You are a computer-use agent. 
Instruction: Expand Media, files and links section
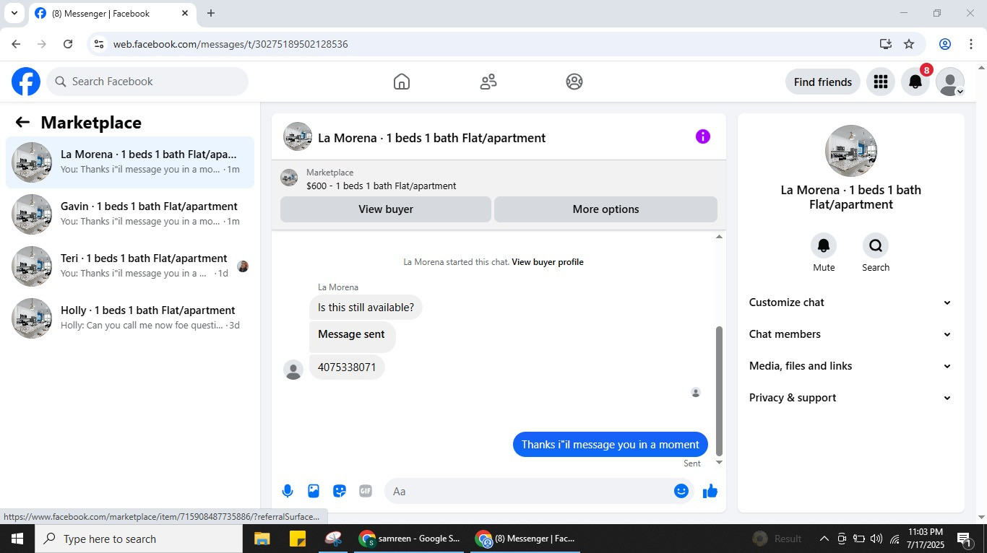coord(850,366)
